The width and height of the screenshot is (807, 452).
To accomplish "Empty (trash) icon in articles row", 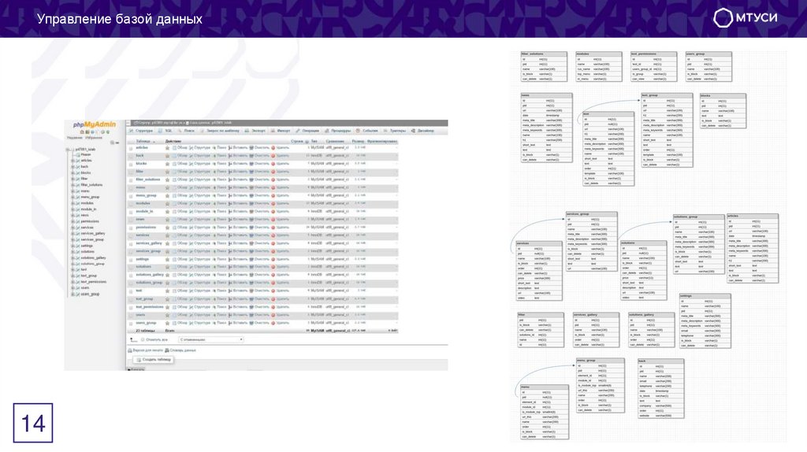I will (x=251, y=148).
